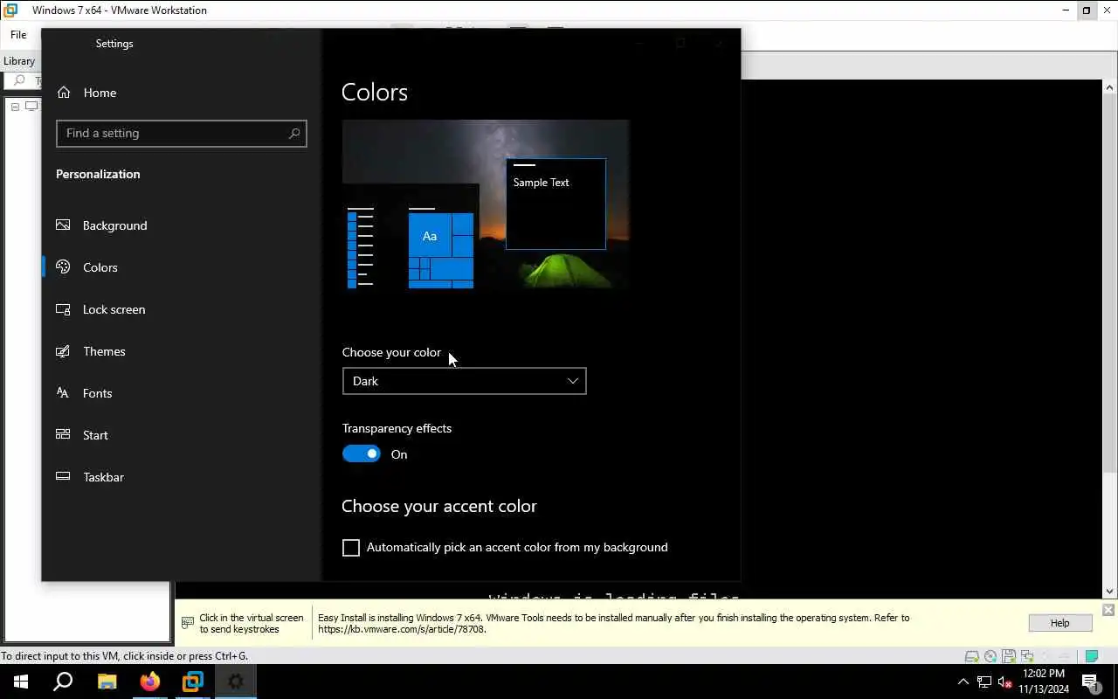Launch Firefox from taskbar
Image resolution: width=1118 pixels, height=699 pixels.
(x=150, y=682)
